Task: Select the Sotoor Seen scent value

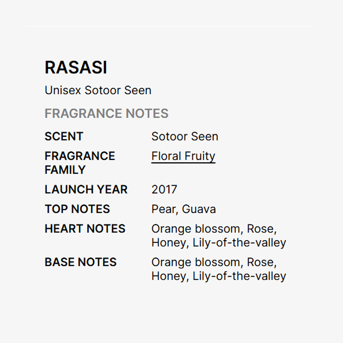Action: click(x=184, y=136)
